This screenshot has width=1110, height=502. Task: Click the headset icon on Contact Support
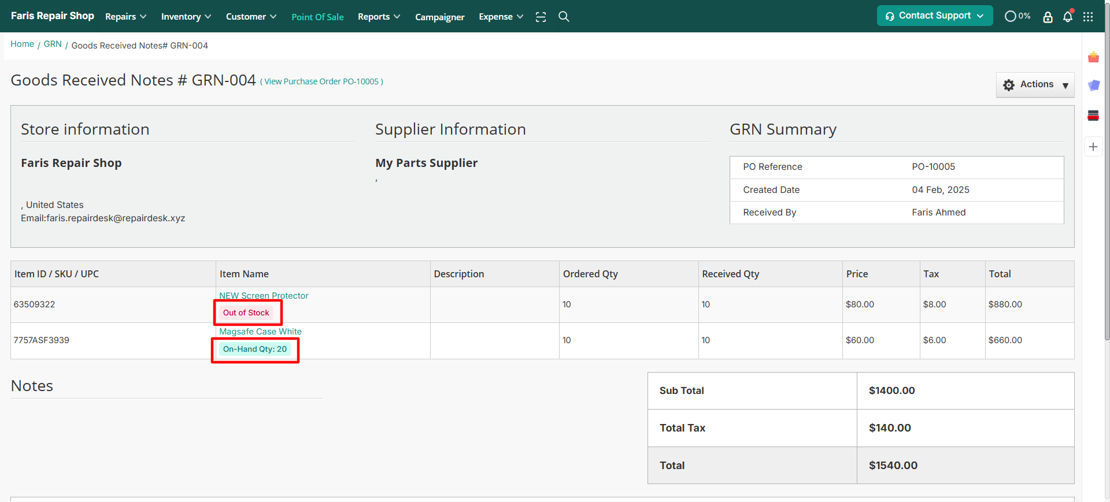pyautogui.click(x=890, y=16)
